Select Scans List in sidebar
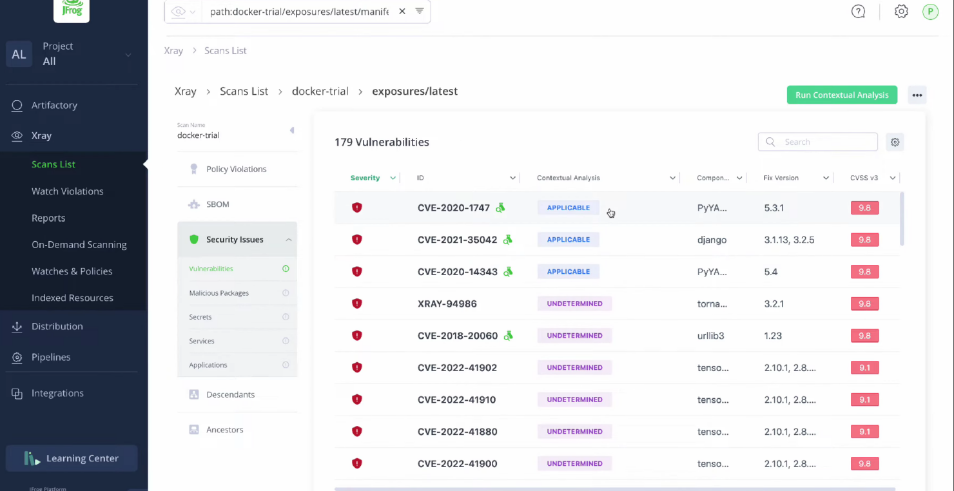Viewport: 954px width, 491px height. (54, 164)
